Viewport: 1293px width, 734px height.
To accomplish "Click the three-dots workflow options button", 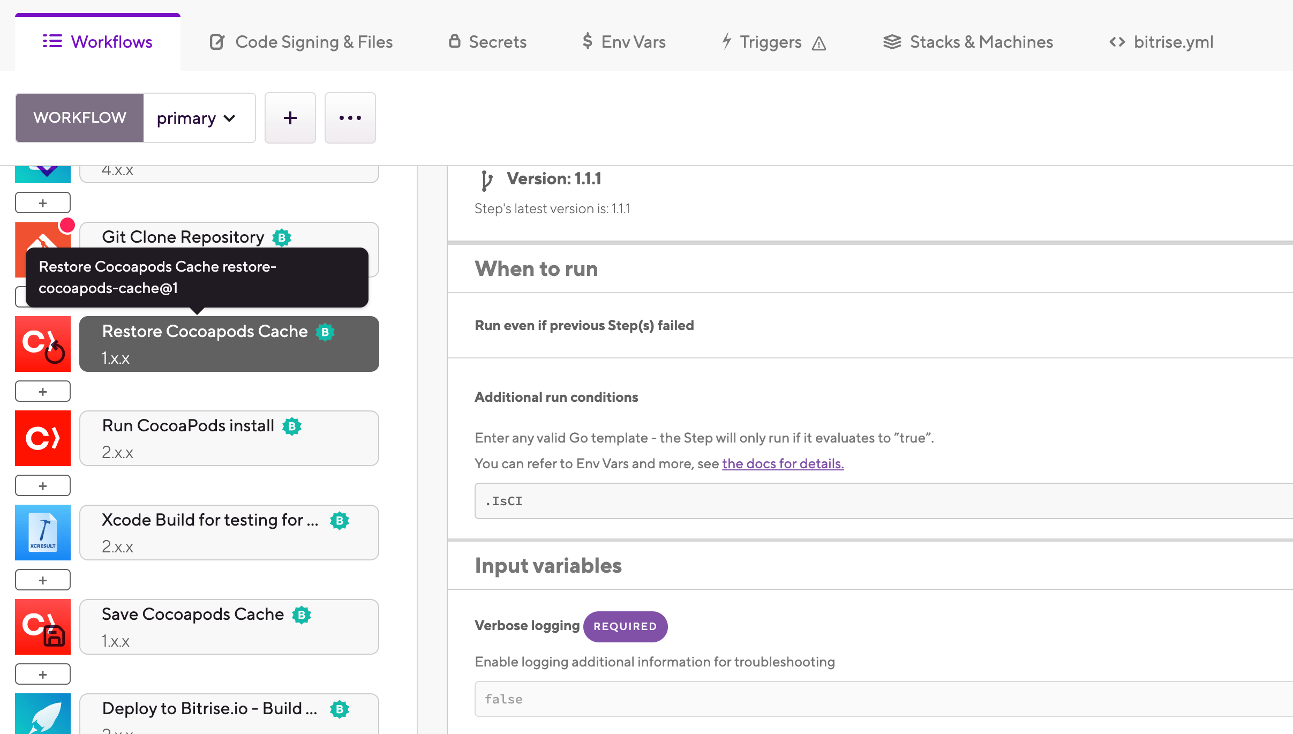I will click(x=350, y=118).
